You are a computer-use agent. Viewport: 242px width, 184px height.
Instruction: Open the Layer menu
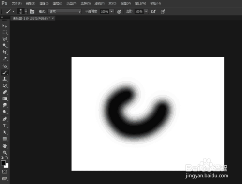58,3
